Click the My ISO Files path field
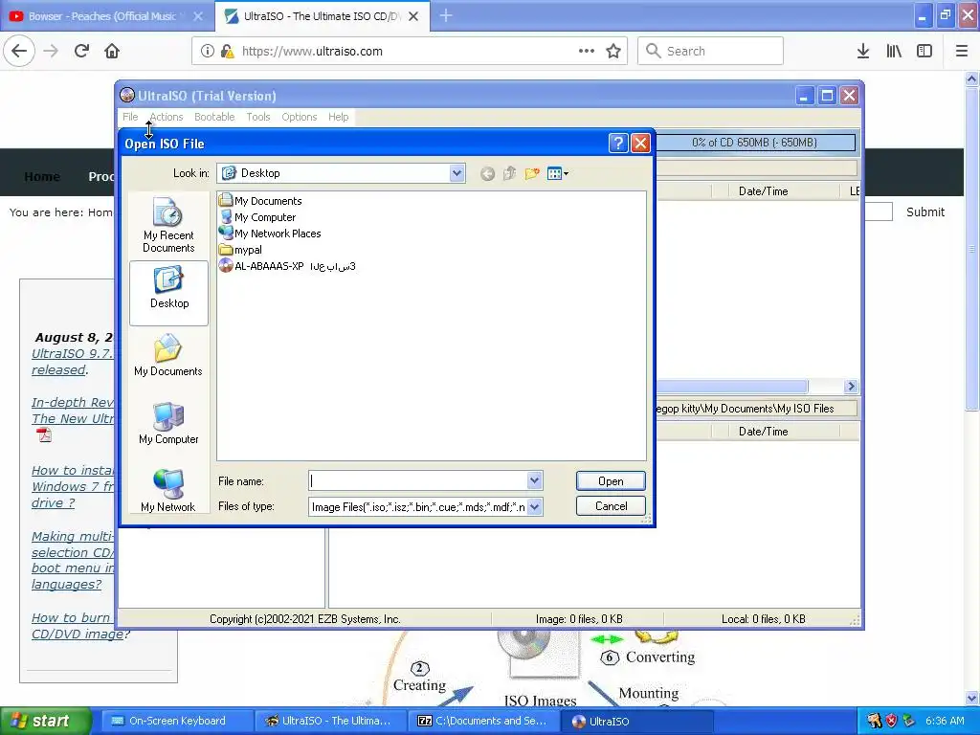Screen dimensions: 980x735 [755, 409]
